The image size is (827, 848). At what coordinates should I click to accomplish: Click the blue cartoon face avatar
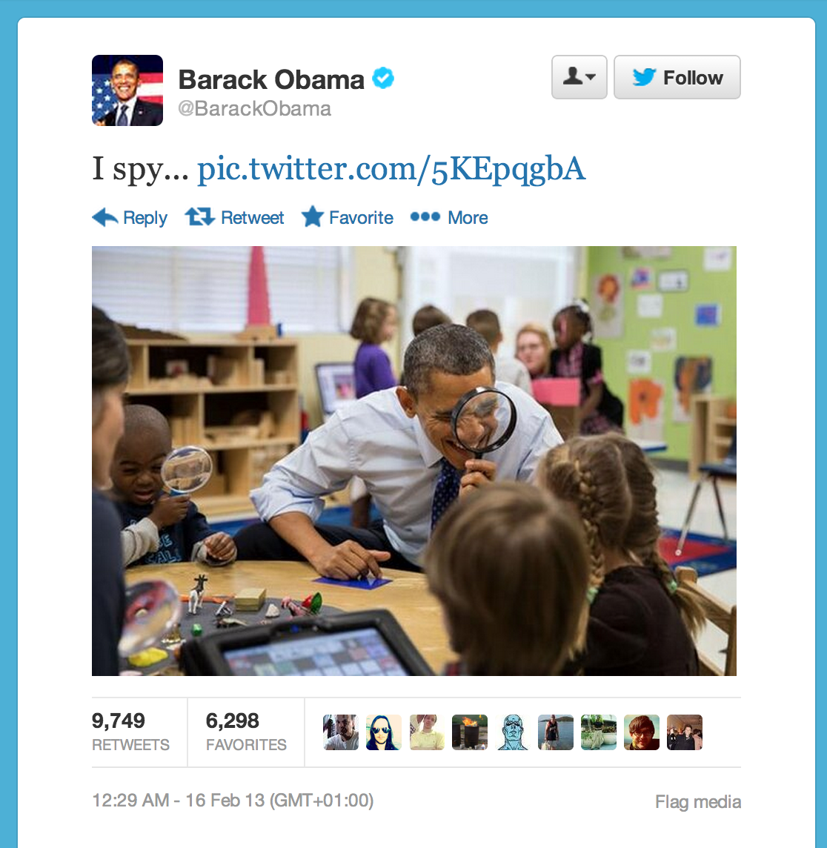512,732
